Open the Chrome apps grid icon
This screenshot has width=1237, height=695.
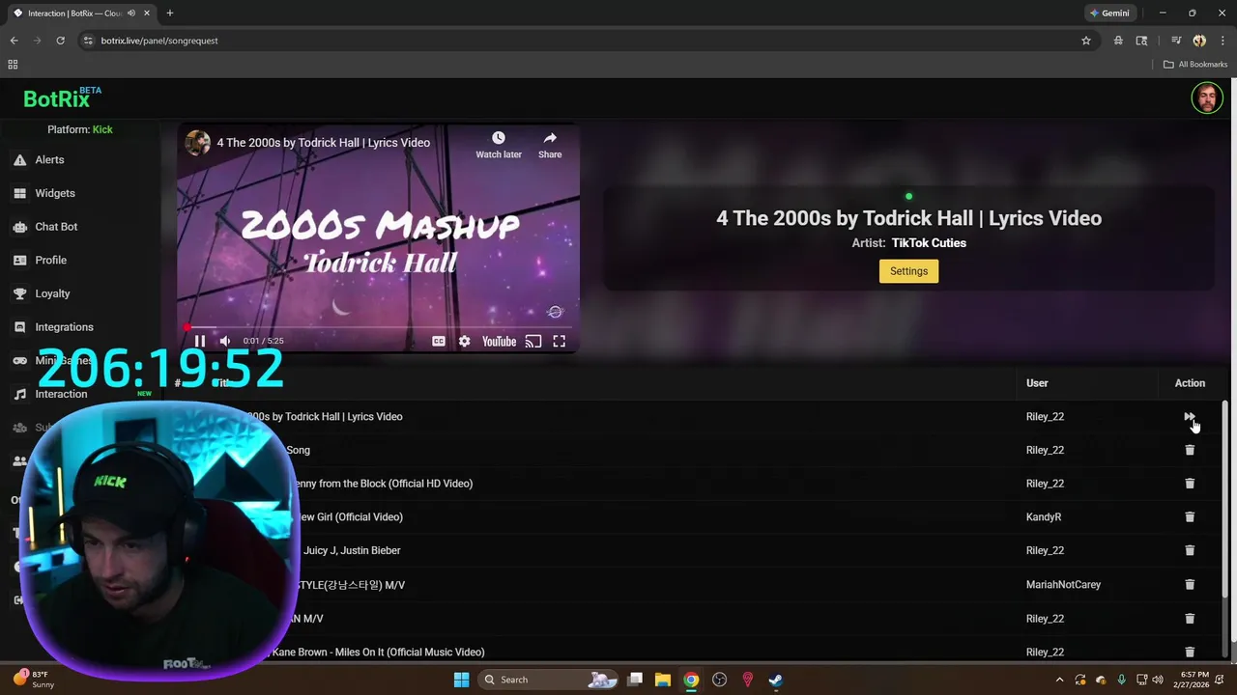pyautogui.click(x=13, y=65)
